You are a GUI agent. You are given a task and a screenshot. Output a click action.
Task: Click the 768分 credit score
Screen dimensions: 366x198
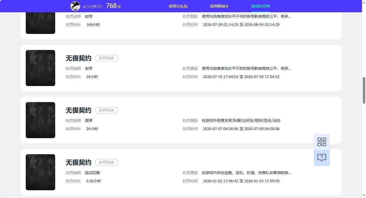(113, 6)
